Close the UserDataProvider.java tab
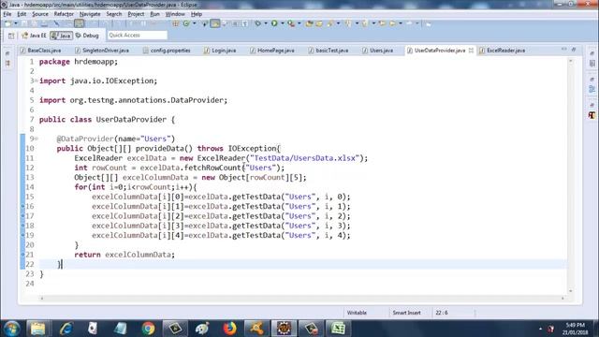 tap(471, 51)
